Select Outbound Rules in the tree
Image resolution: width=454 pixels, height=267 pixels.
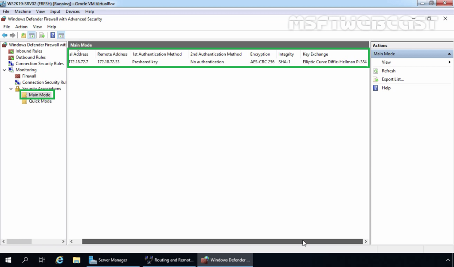[x=31, y=57]
